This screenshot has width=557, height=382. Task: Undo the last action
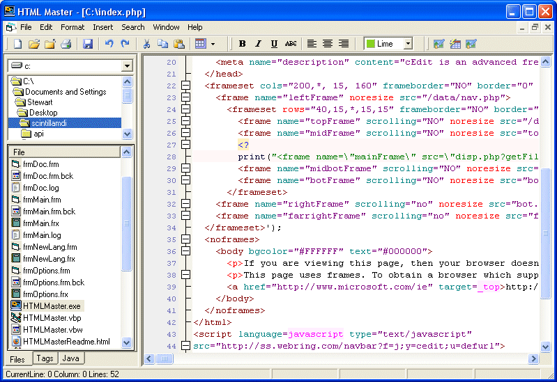pyautogui.click(x=109, y=44)
